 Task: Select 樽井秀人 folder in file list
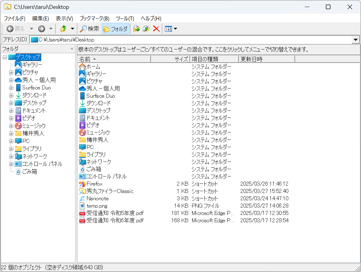coord(97,140)
